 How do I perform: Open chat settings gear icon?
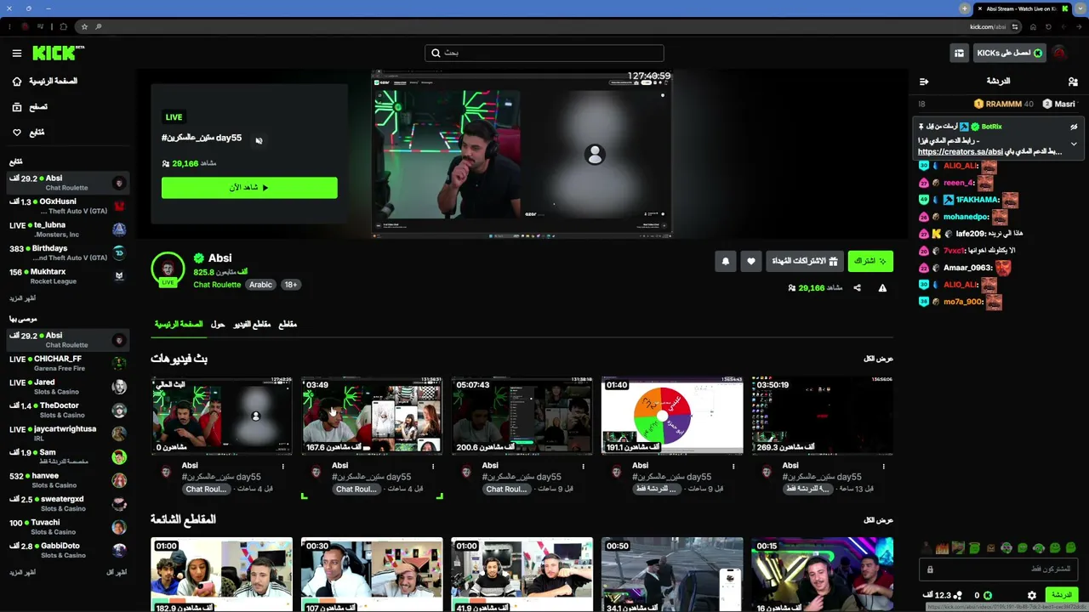[x=1032, y=596]
